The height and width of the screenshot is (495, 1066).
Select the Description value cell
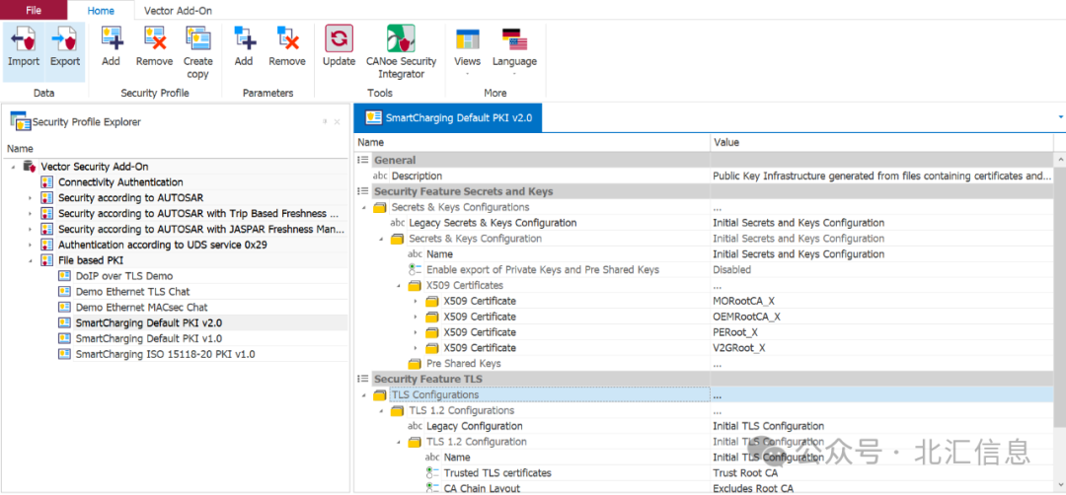click(x=881, y=176)
